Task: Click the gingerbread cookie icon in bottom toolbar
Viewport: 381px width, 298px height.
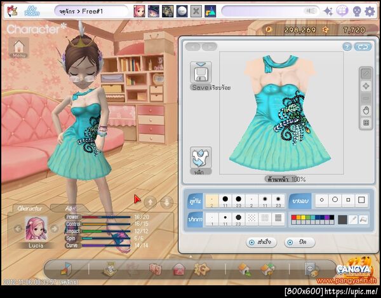Action: point(202,269)
